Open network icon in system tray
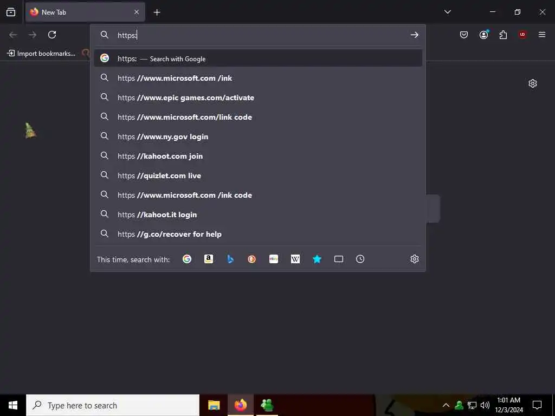Image resolution: width=555 pixels, height=416 pixels. point(472,405)
